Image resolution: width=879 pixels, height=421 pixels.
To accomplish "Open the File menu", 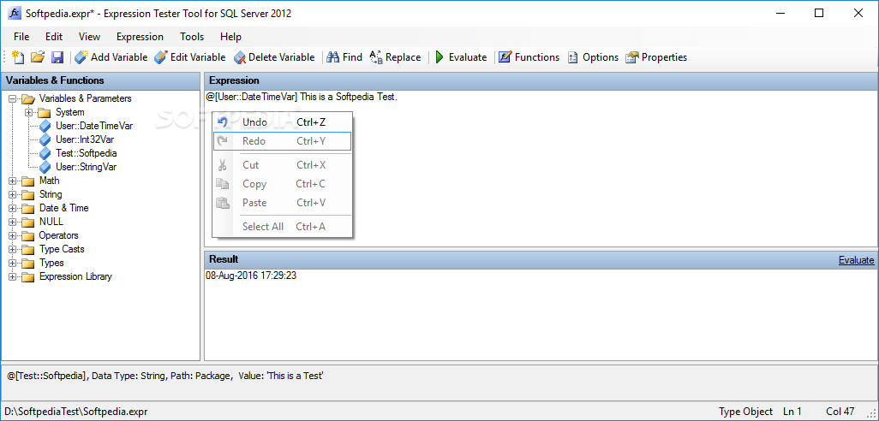I will [21, 37].
